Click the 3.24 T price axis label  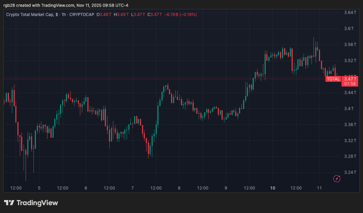tap(350, 172)
